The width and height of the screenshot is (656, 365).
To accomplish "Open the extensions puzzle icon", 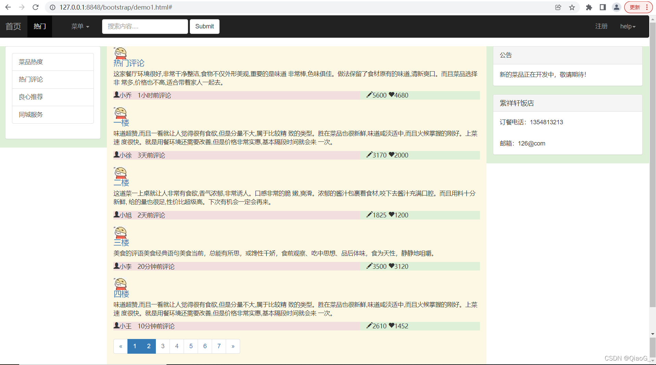I will point(589,7).
